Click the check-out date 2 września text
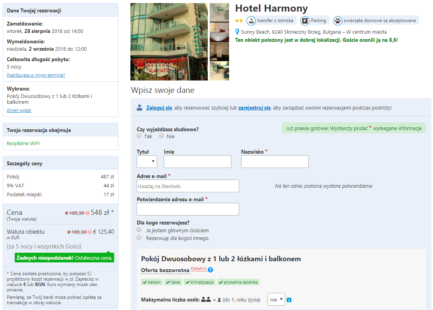This screenshot has width=433, height=310. [41, 49]
